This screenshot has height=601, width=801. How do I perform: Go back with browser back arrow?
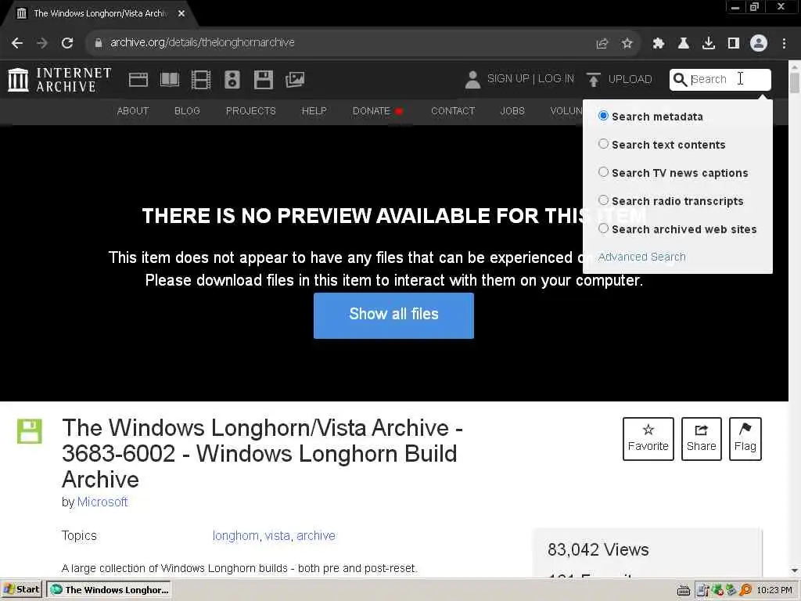tap(17, 43)
